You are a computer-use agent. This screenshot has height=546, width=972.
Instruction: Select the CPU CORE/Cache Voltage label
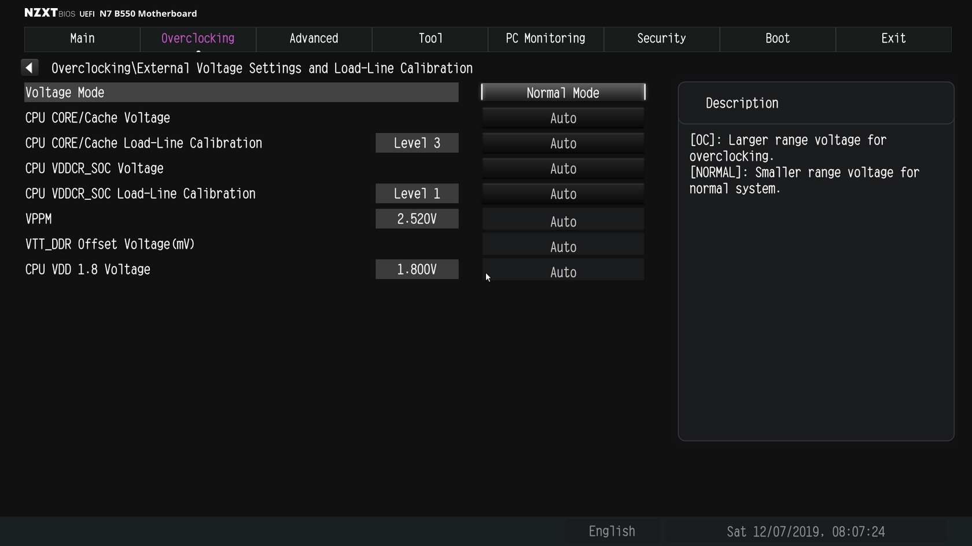coord(98,118)
